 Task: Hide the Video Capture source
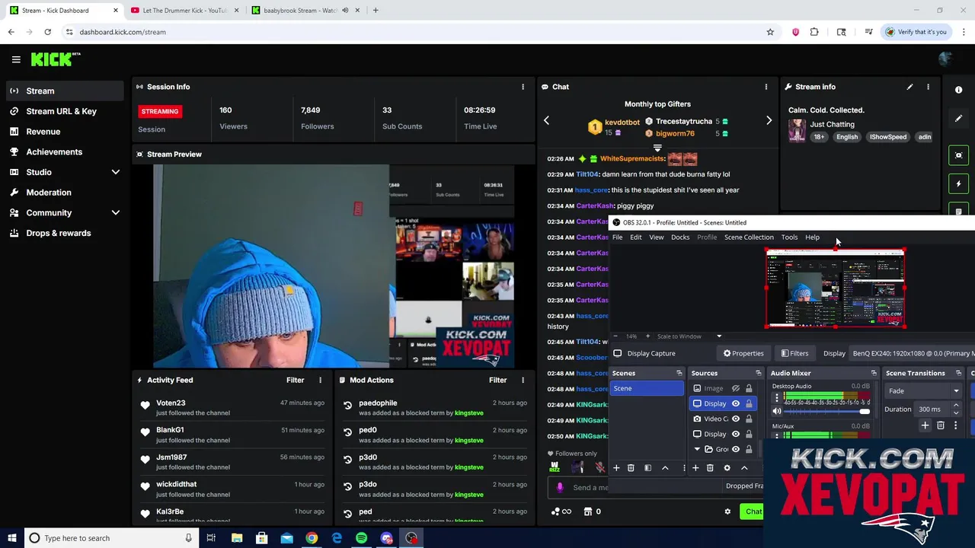click(x=736, y=419)
